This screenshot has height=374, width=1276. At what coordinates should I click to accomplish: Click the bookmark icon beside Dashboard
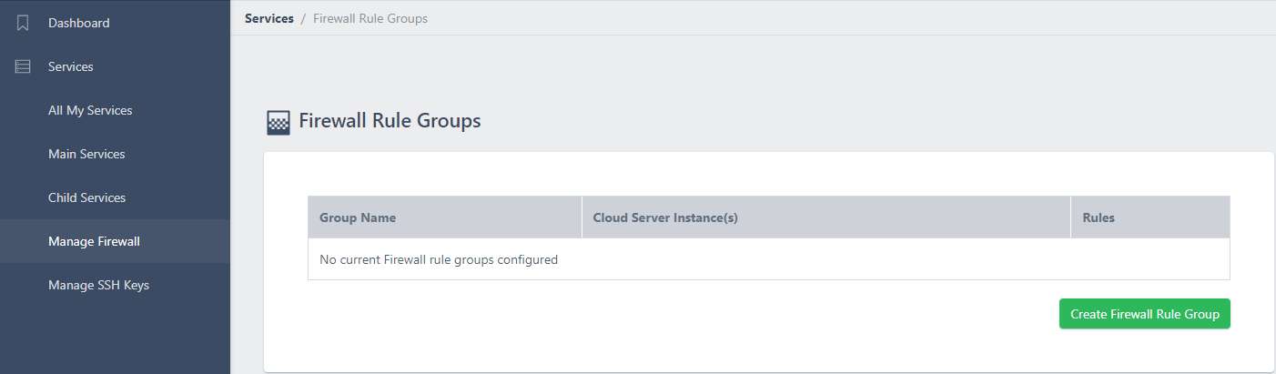pyautogui.click(x=24, y=23)
